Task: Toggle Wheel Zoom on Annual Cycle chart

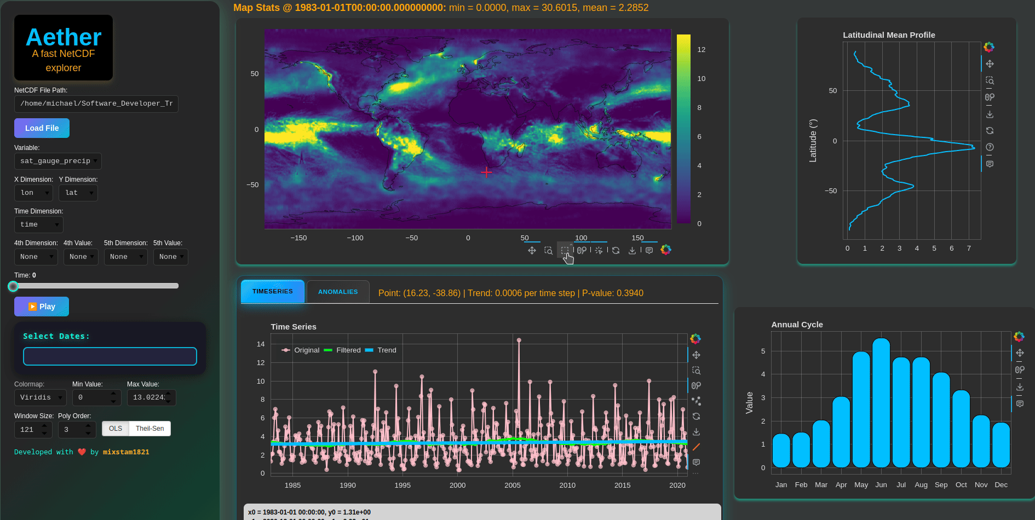Action: (x=1020, y=370)
